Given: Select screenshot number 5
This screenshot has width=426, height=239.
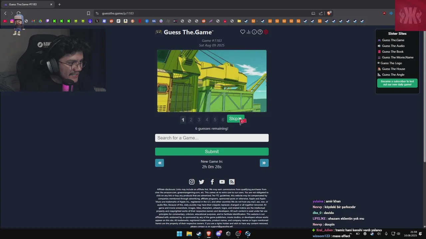Looking at the screenshot, I should pos(215,120).
